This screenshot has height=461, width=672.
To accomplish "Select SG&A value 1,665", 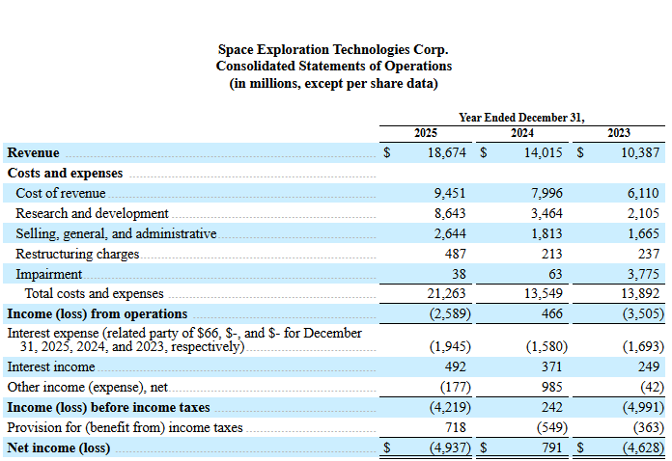I will (643, 233).
